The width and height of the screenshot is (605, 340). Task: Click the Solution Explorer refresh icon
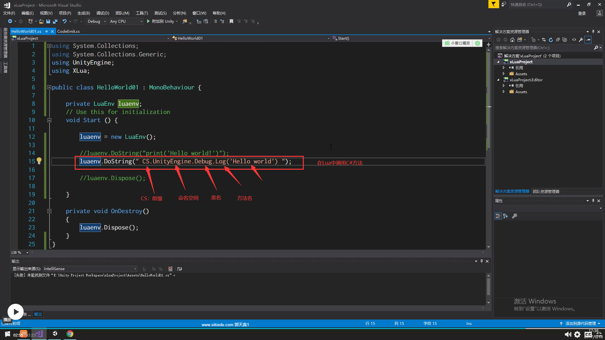tap(551, 40)
